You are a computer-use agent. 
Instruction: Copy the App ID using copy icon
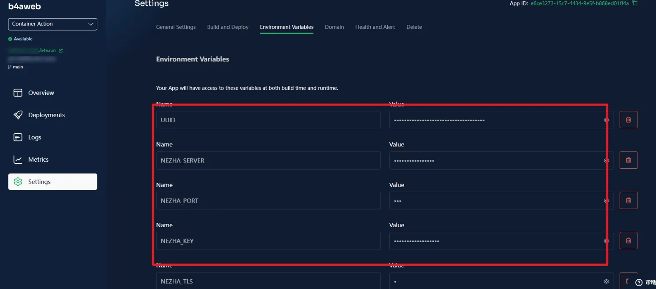634,3
